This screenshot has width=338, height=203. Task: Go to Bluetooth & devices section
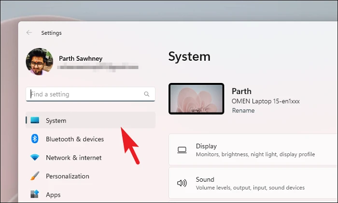75,139
